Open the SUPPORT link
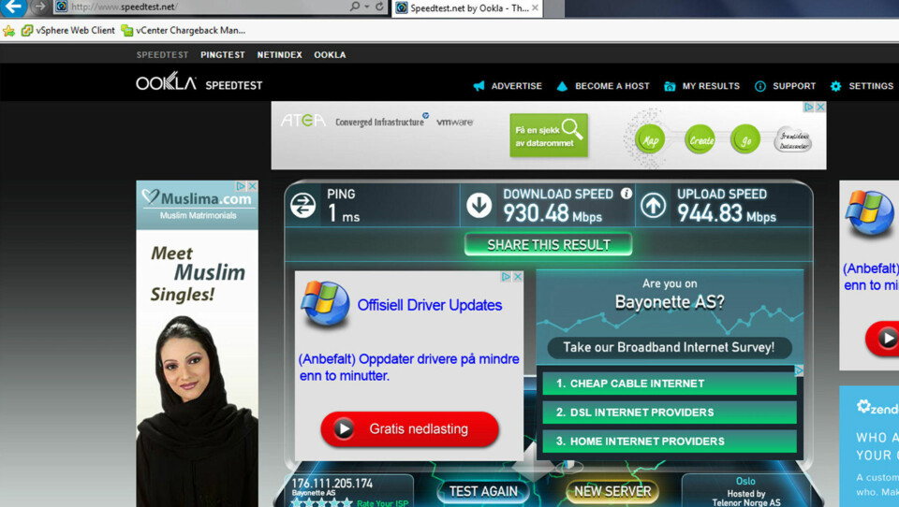 [794, 86]
